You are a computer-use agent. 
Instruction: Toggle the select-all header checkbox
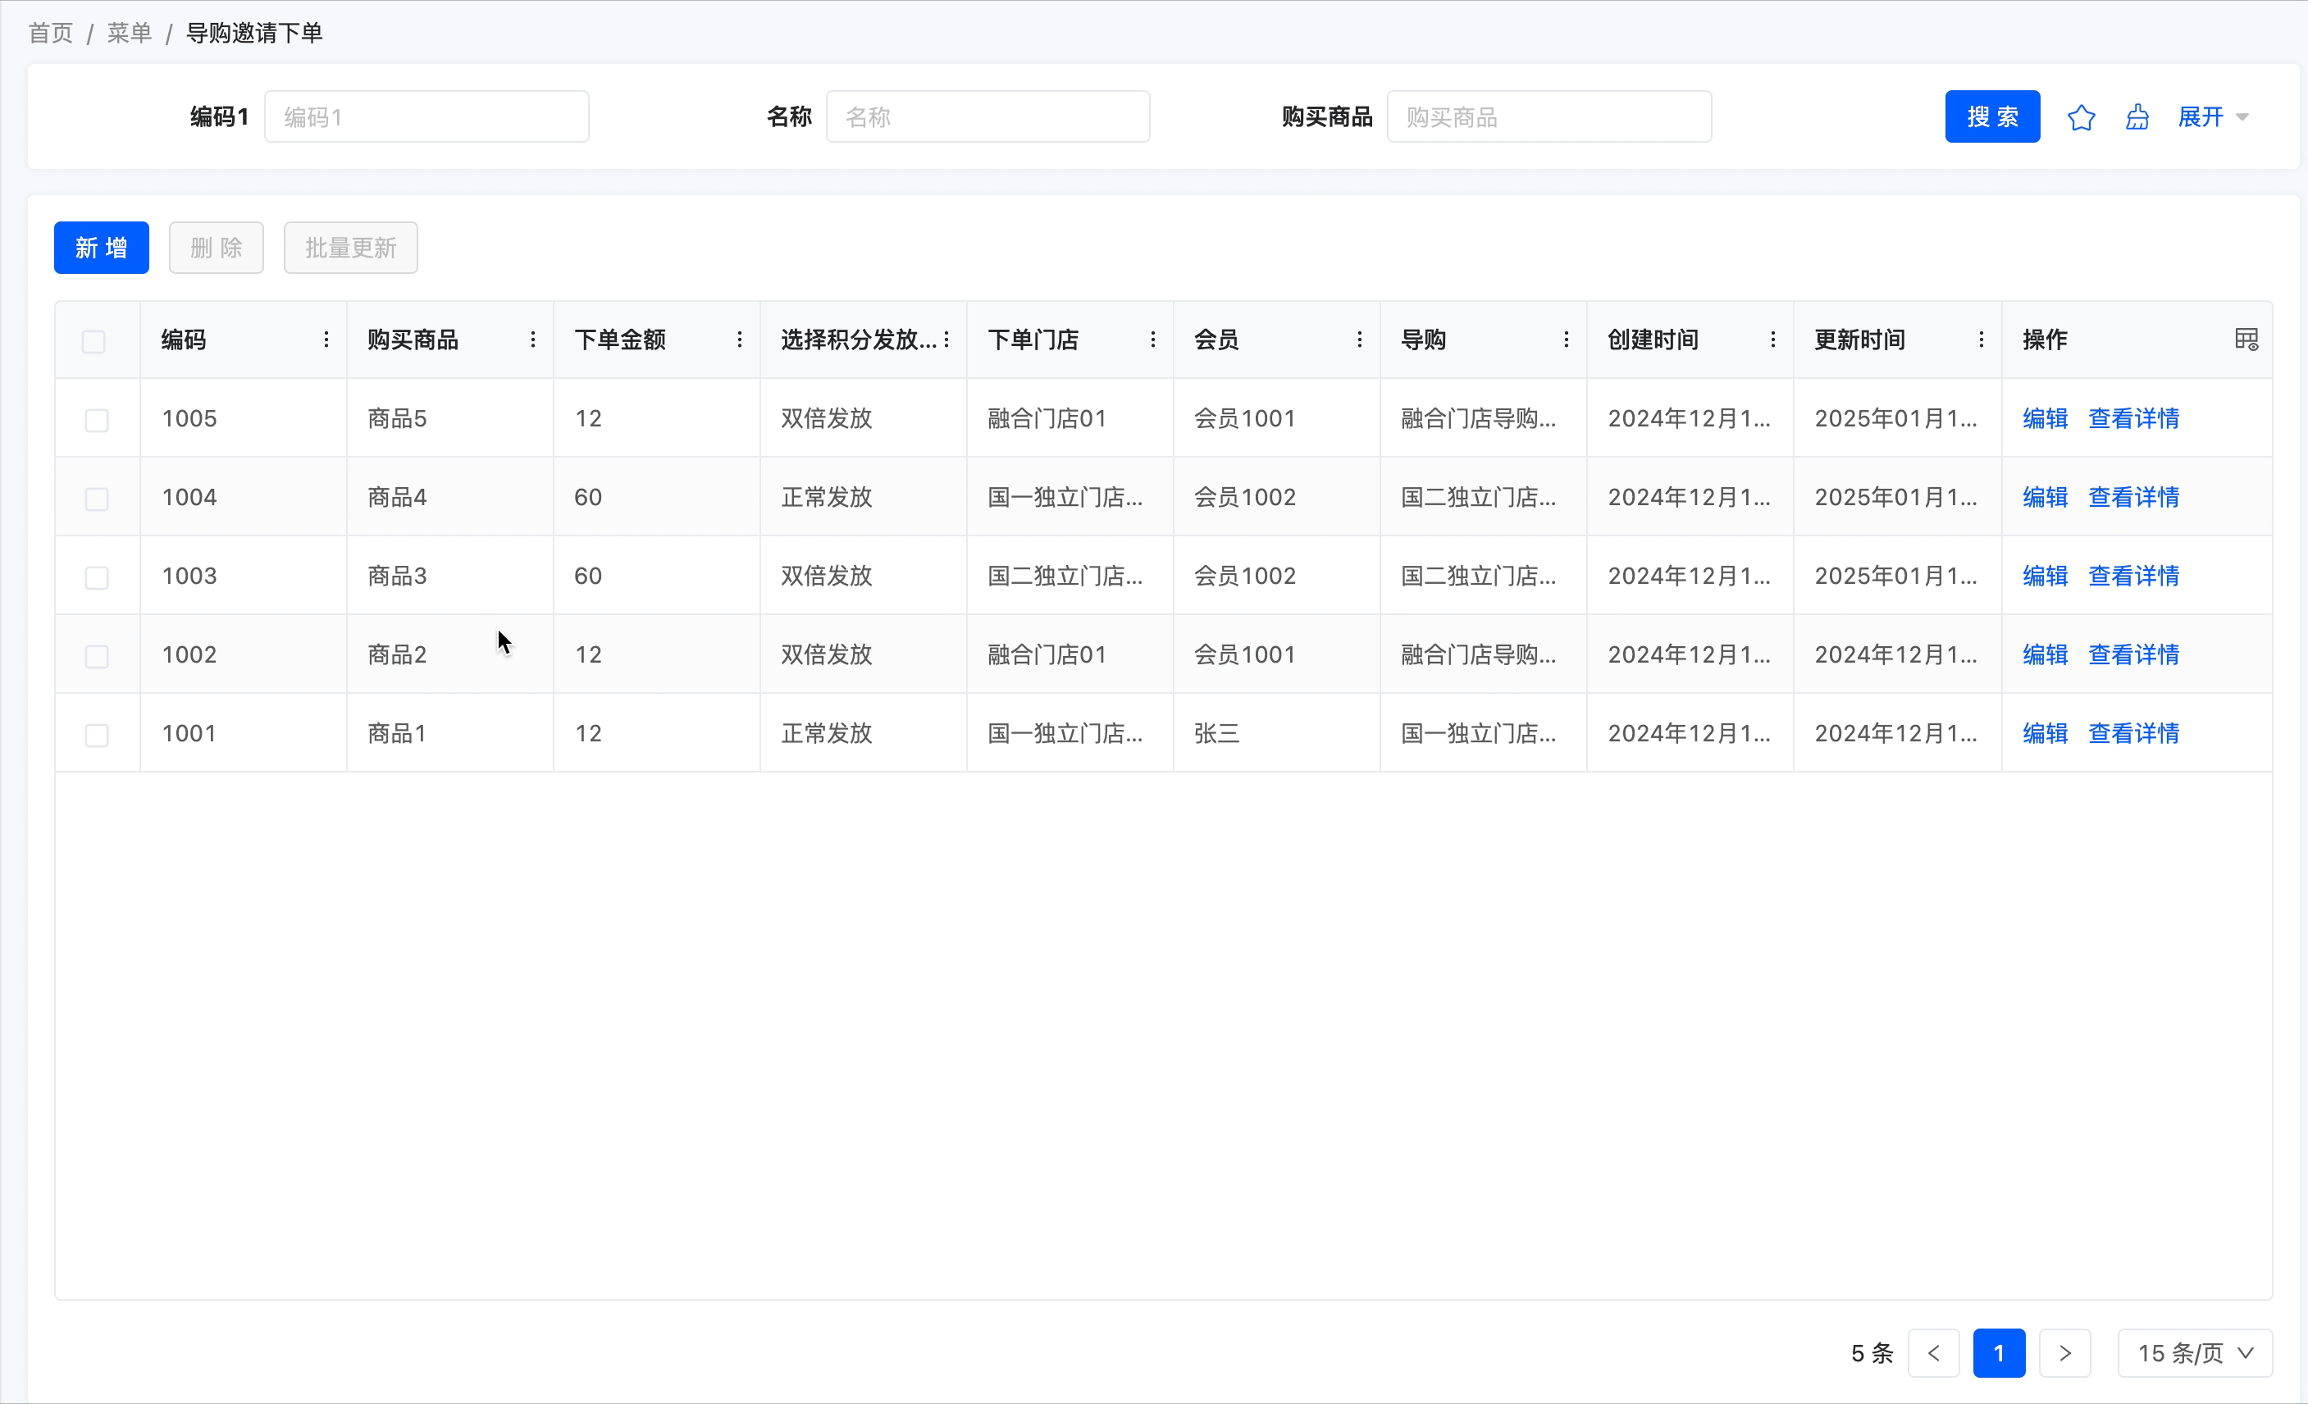point(94,341)
